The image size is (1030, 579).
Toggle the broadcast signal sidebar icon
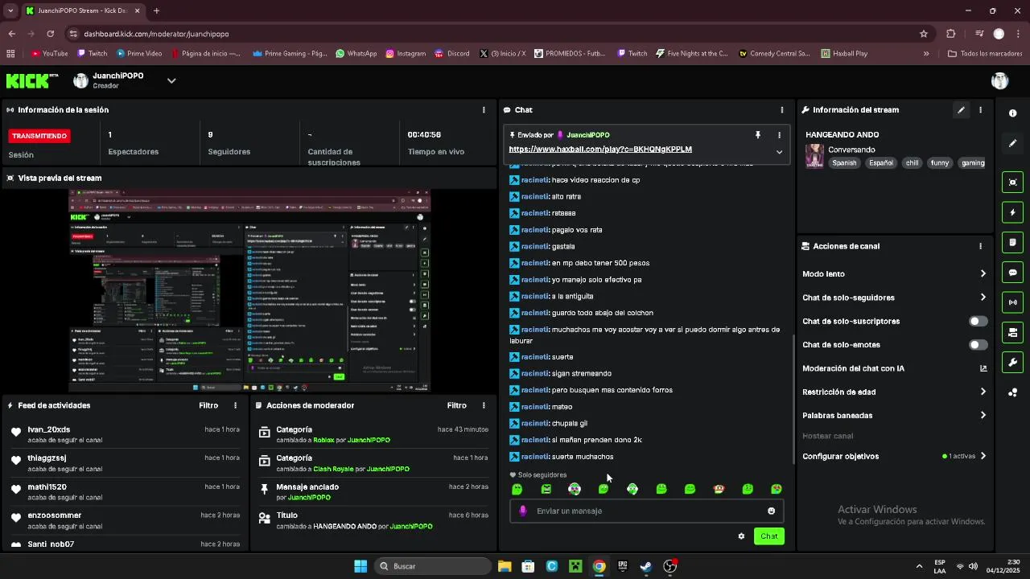pyautogui.click(x=1012, y=302)
